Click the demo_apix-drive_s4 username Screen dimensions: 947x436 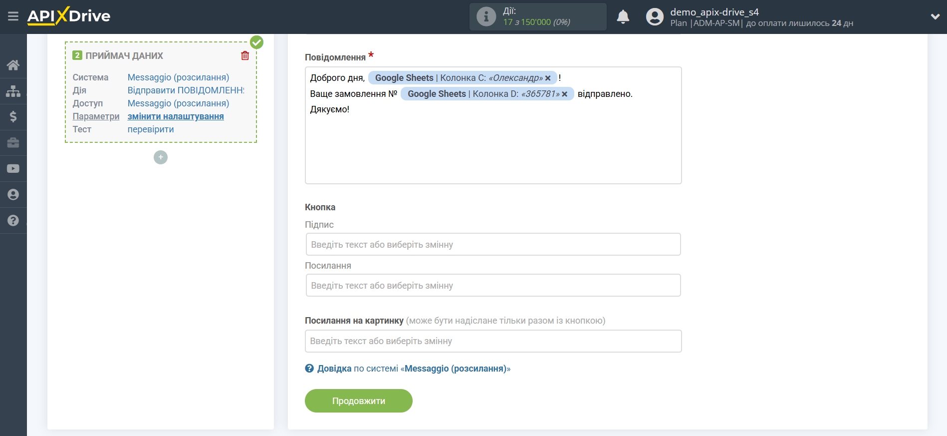coord(714,12)
